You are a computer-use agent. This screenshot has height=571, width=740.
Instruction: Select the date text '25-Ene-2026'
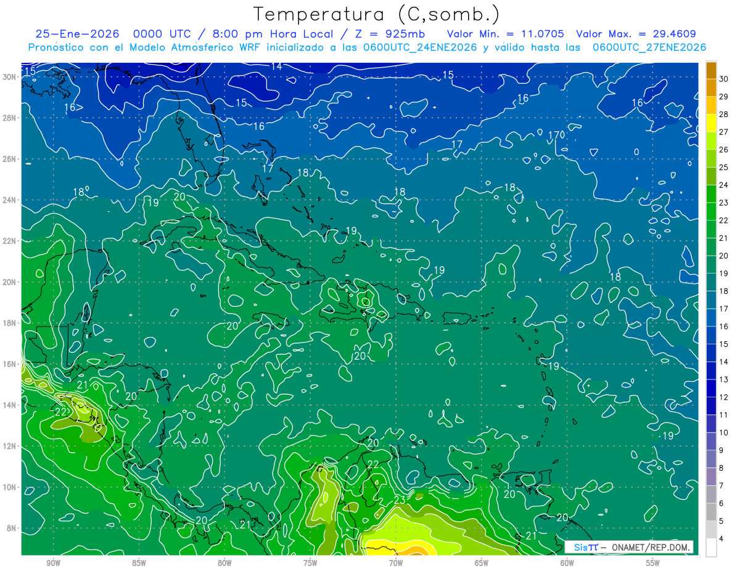pyautogui.click(x=76, y=34)
